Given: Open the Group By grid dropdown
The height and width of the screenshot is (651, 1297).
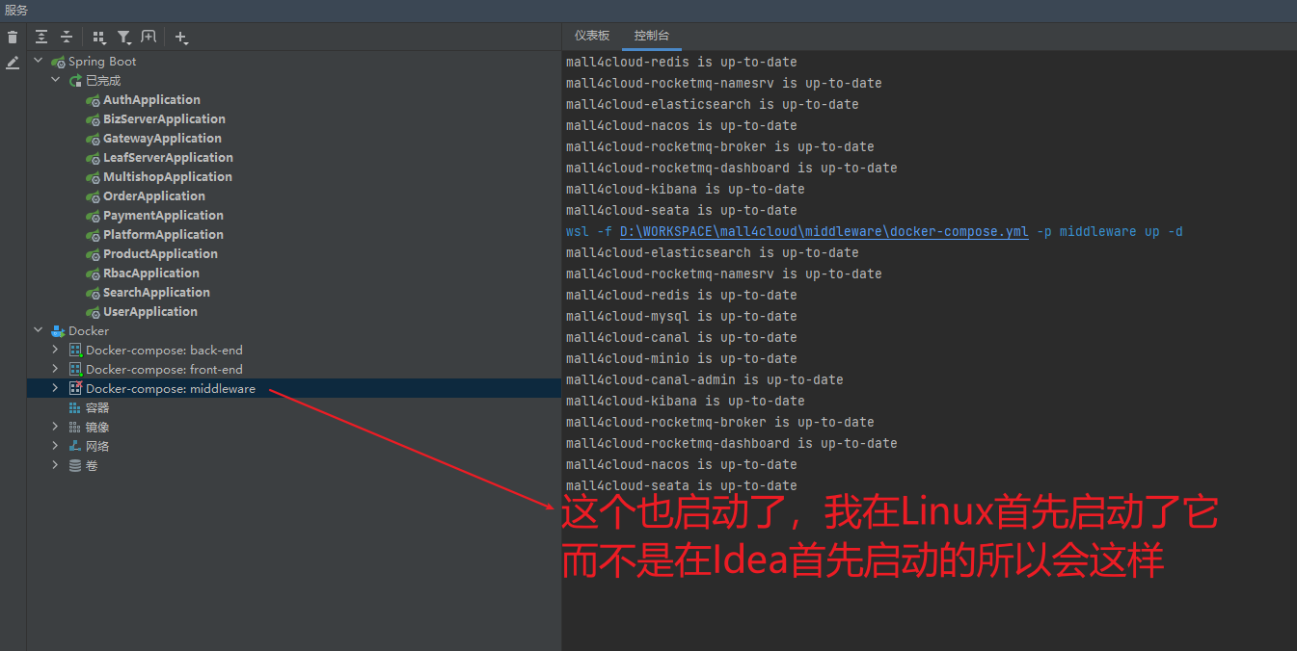Looking at the screenshot, I should 99,38.
